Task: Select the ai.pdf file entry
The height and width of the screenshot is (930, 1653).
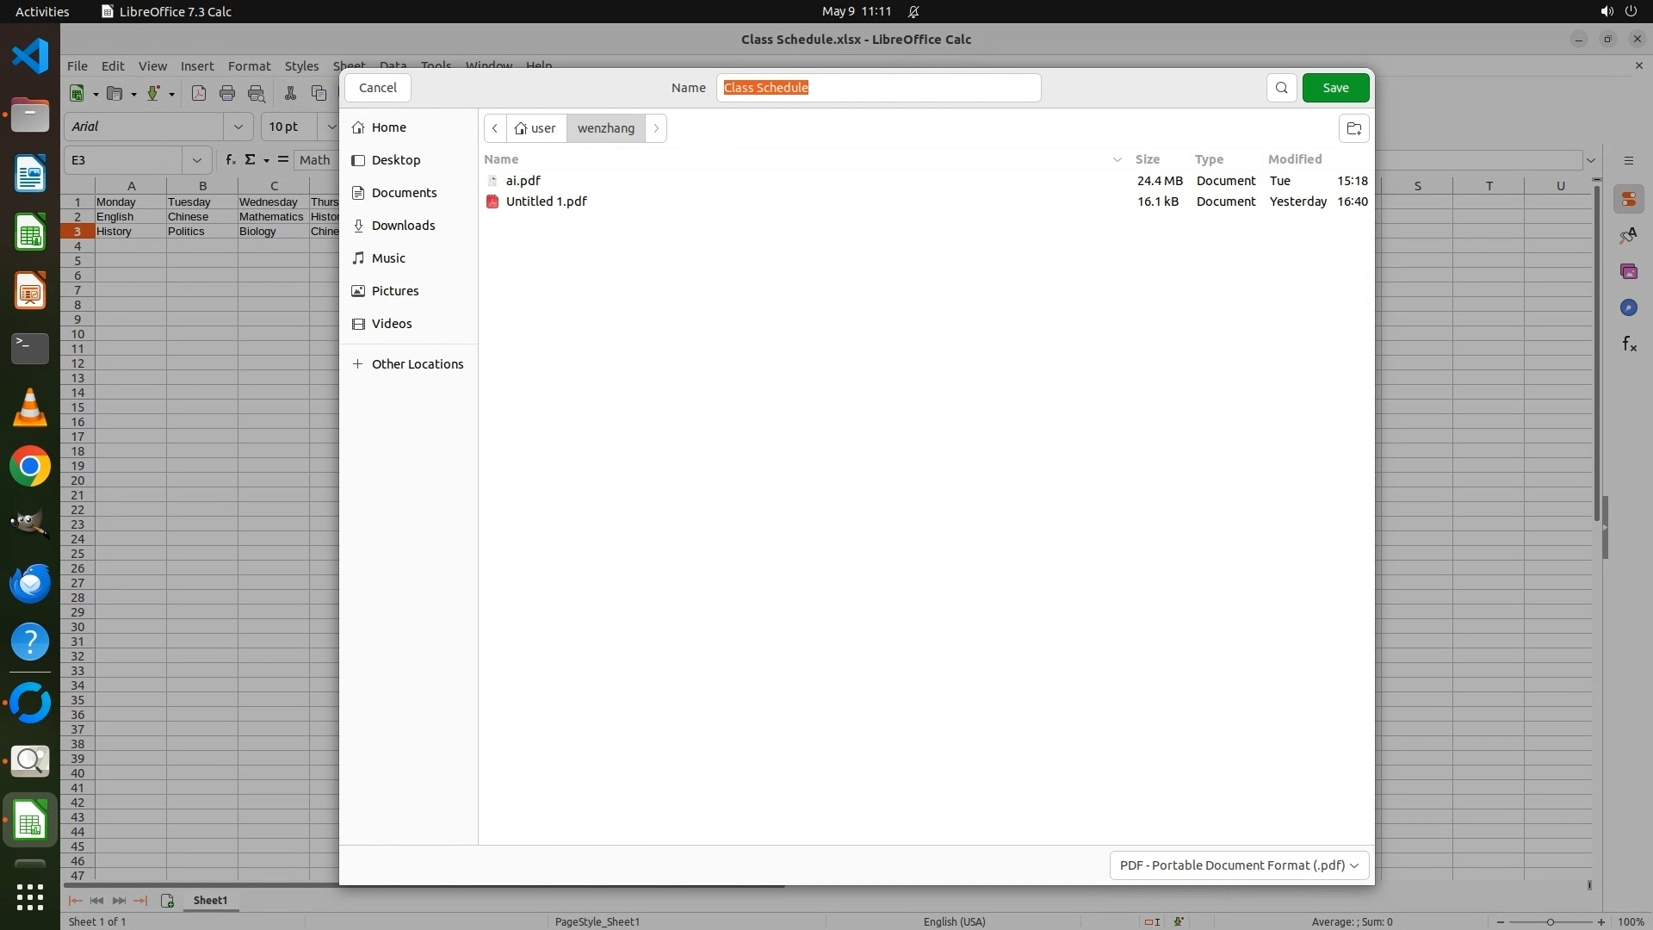Action: (523, 181)
